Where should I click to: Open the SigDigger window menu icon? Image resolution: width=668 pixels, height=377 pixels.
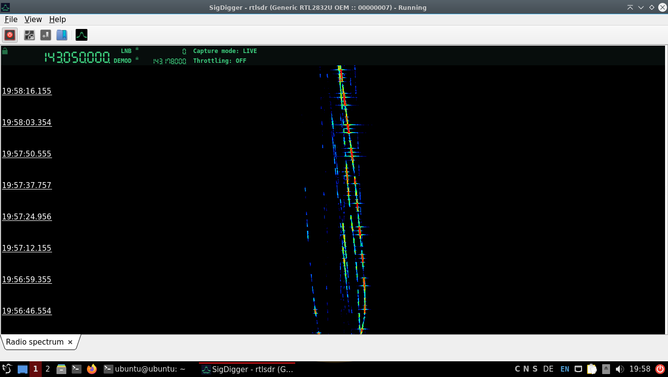(5, 7)
